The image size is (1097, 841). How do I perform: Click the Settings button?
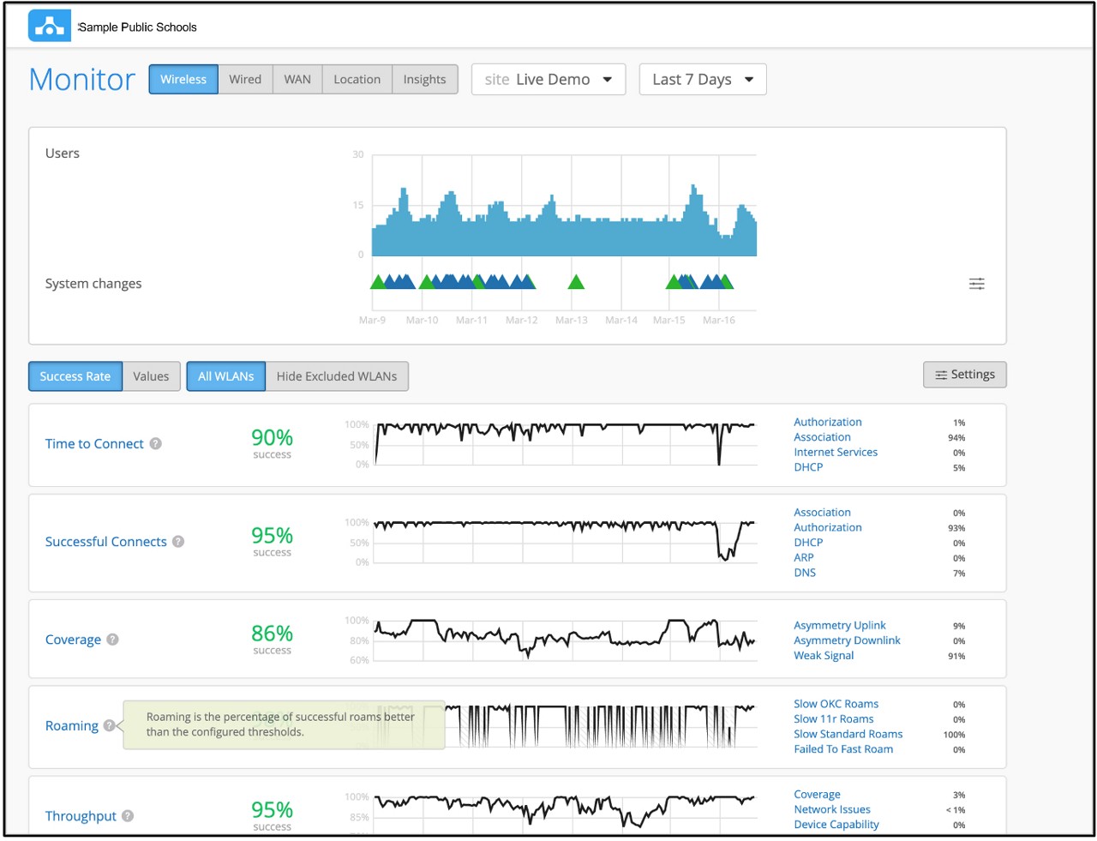click(964, 375)
